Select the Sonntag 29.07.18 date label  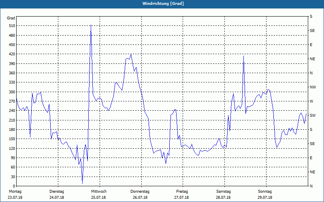(265, 194)
